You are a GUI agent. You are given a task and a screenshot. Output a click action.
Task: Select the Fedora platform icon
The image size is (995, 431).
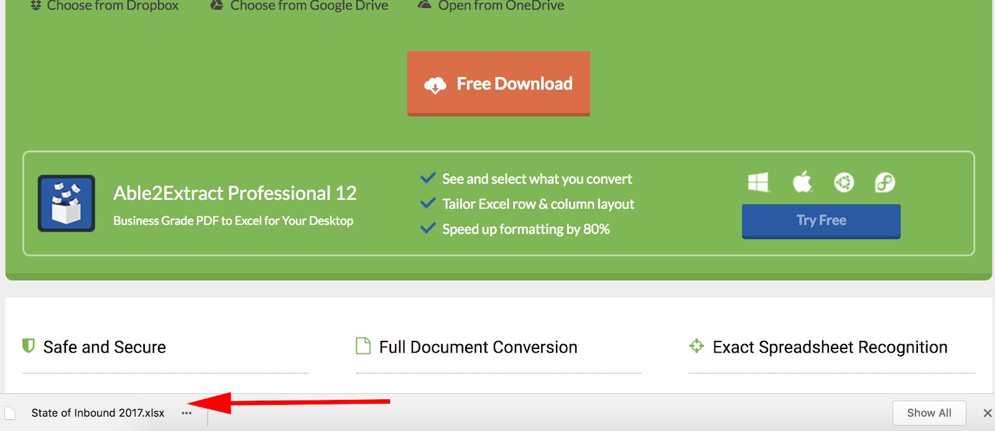pyautogui.click(x=885, y=183)
